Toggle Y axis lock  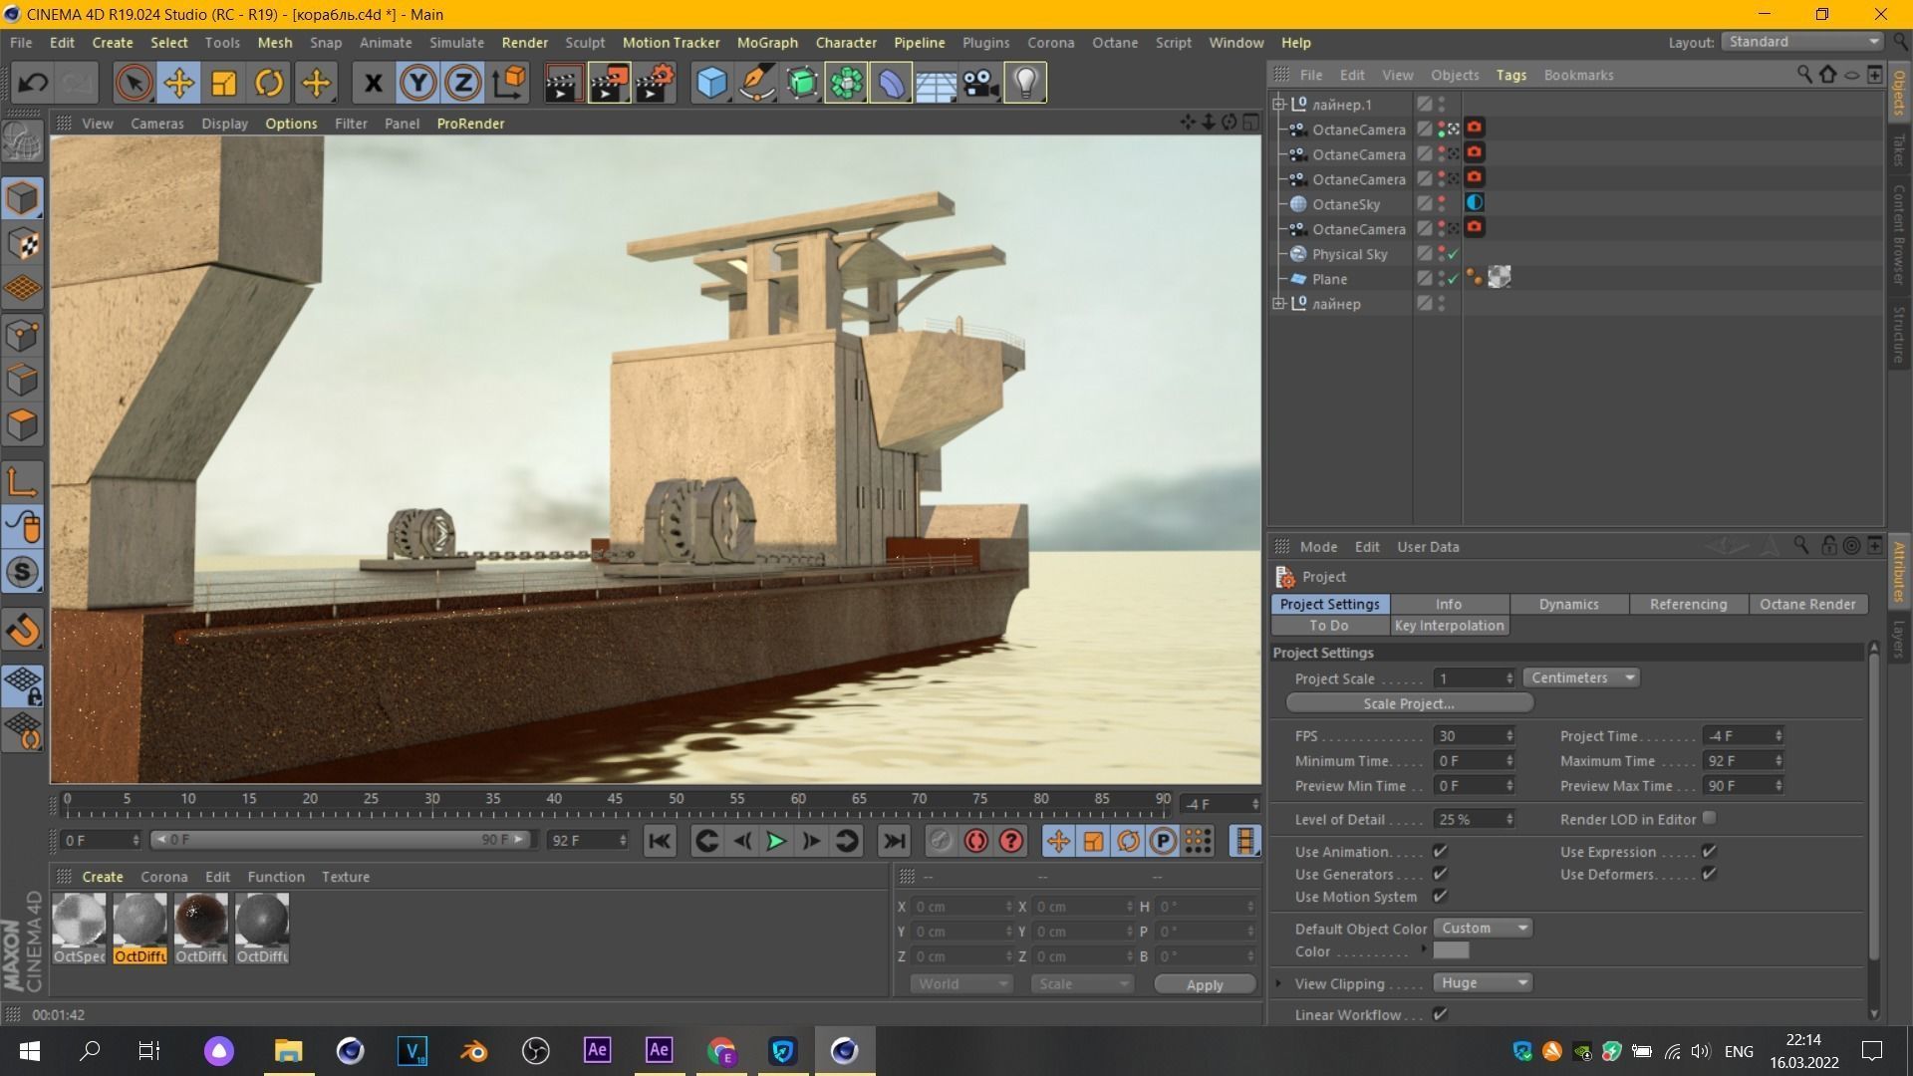[418, 83]
